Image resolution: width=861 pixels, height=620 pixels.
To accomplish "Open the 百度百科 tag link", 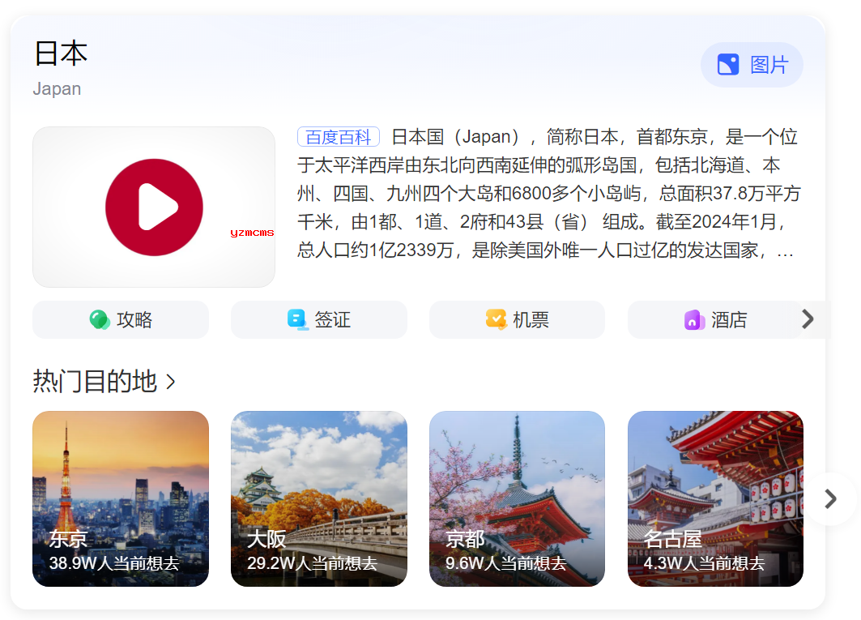I will (x=338, y=137).
